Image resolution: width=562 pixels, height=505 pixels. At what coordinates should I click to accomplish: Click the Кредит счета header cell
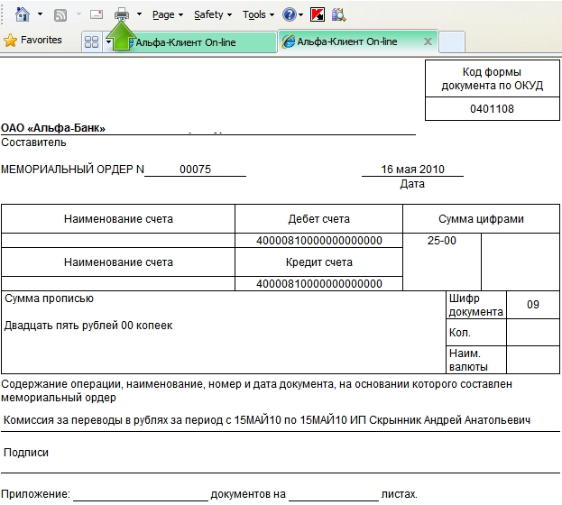[319, 262]
